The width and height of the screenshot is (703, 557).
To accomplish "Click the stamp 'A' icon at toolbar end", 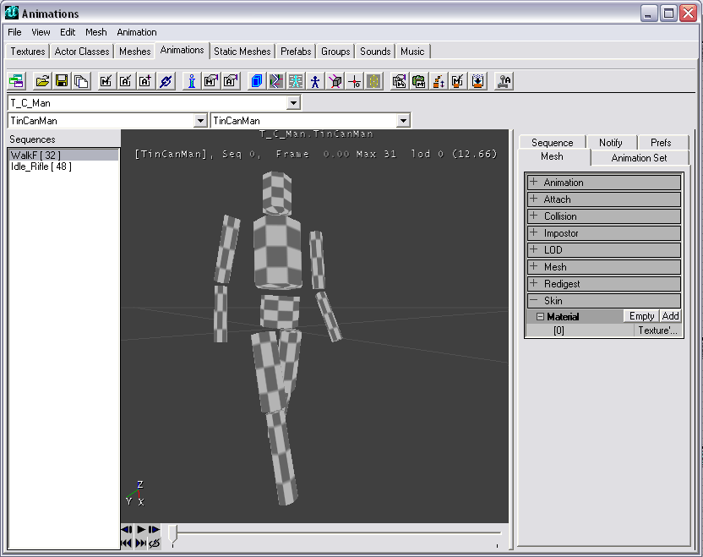I will pos(504,81).
